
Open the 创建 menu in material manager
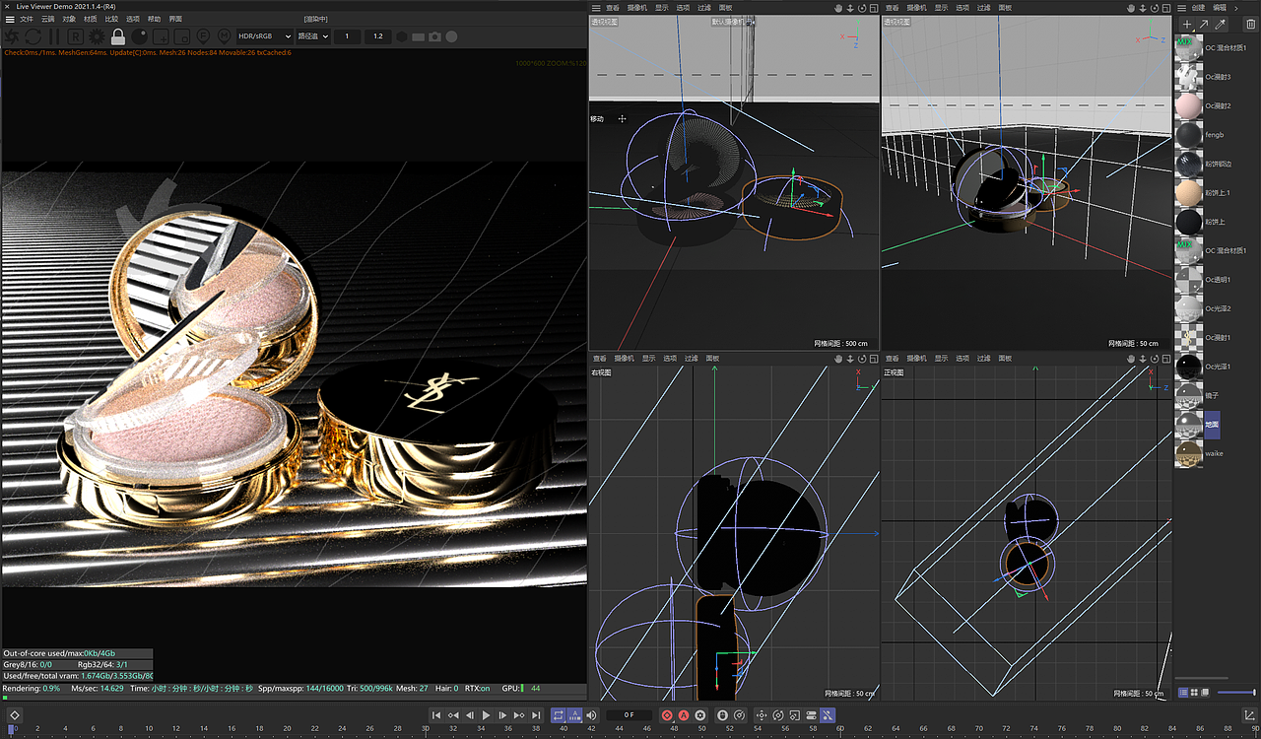click(1198, 8)
